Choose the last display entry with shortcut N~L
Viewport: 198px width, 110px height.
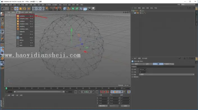click(25, 45)
